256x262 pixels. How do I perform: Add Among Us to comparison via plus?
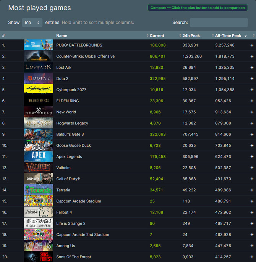coord(252,246)
